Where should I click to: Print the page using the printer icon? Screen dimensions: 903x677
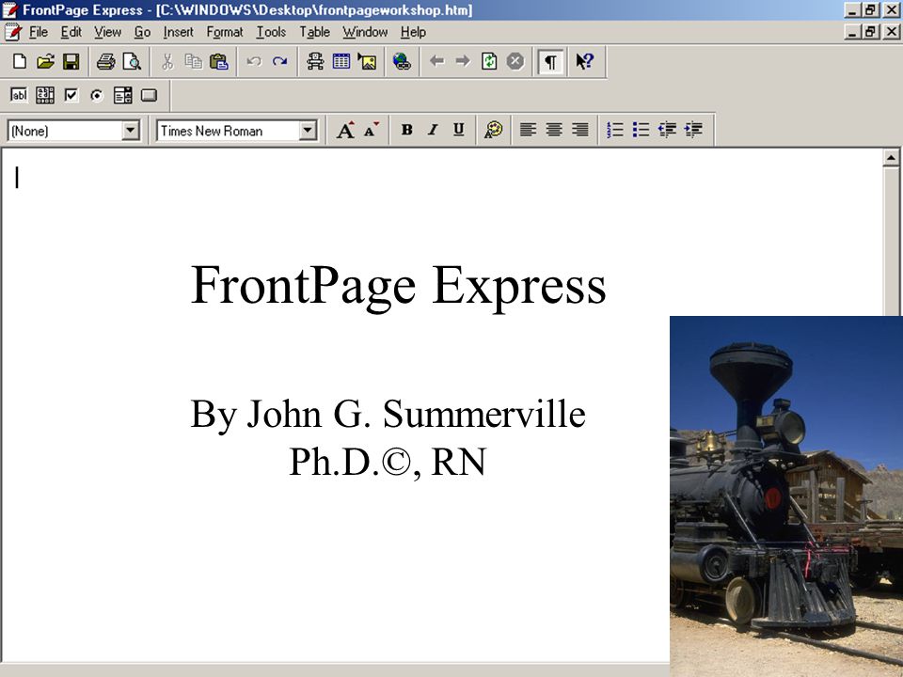105,61
